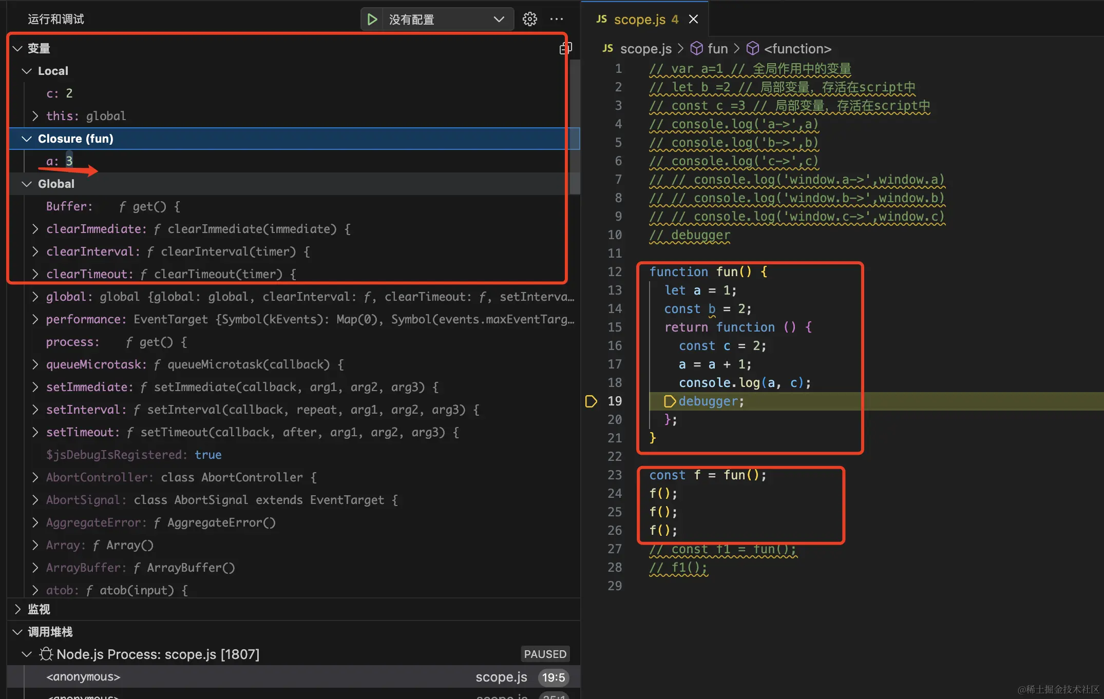The width and height of the screenshot is (1104, 699).
Task: Expand the 'this: global' variable
Action: coord(35,116)
